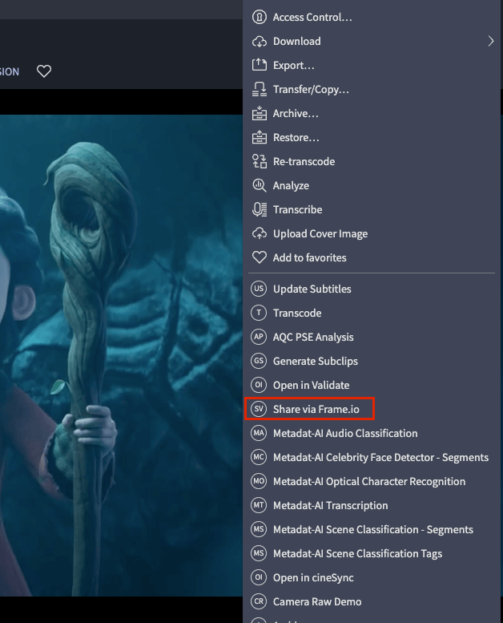Click the SV badge for Share via Frame.io
The width and height of the screenshot is (503, 623).
259,409
